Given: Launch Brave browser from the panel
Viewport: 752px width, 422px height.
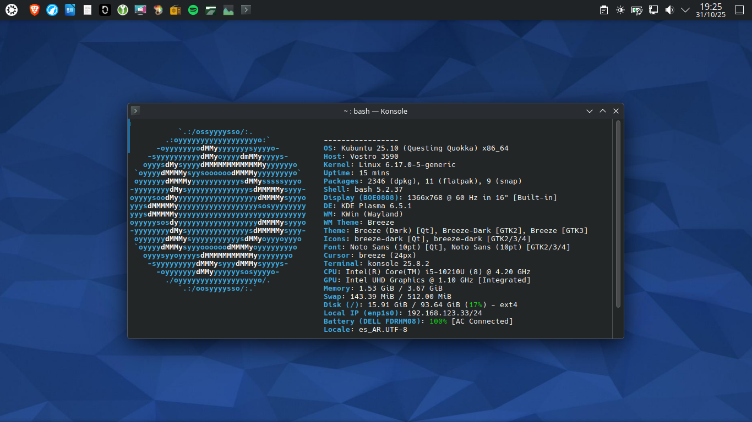Looking at the screenshot, I should (x=34, y=10).
